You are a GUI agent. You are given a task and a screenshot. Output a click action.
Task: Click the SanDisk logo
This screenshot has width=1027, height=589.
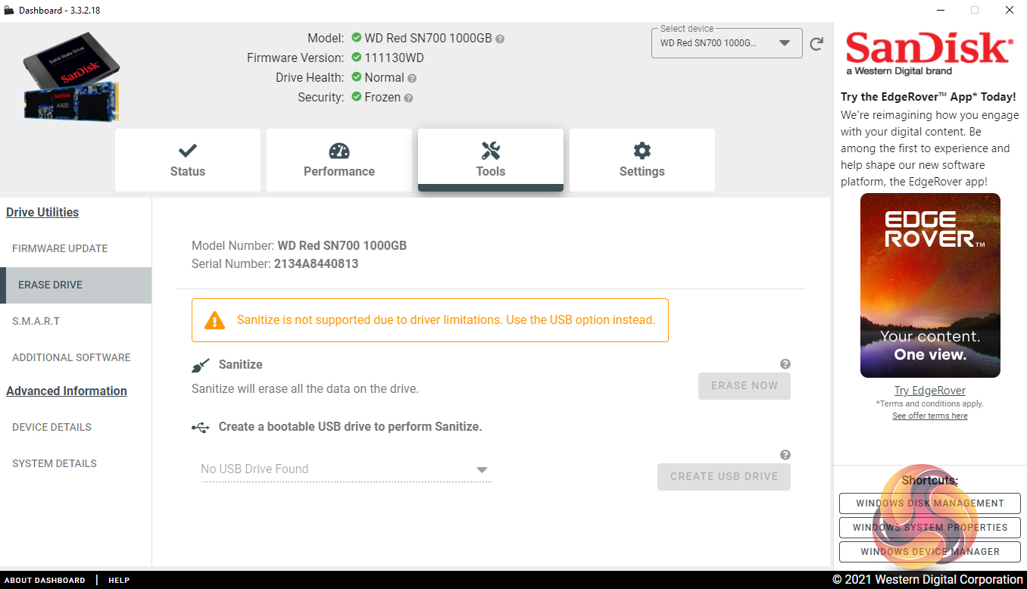(929, 54)
